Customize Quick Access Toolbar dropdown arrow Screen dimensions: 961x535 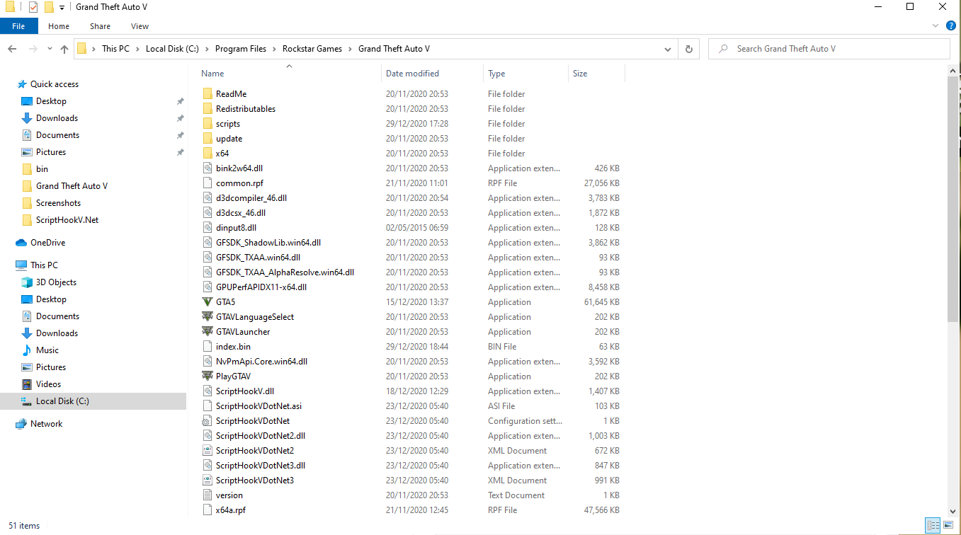(62, 8)
